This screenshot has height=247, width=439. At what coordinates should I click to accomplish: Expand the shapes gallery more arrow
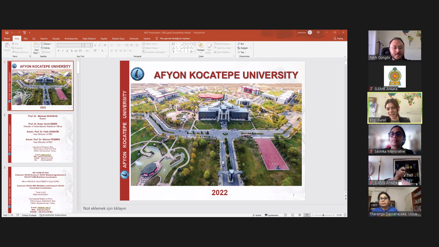coord(195,51)
